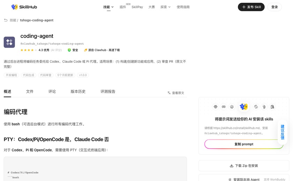Click the green 安全 shield icon
This screenshot has width=293, height=181.
click(x=69, y=50)
